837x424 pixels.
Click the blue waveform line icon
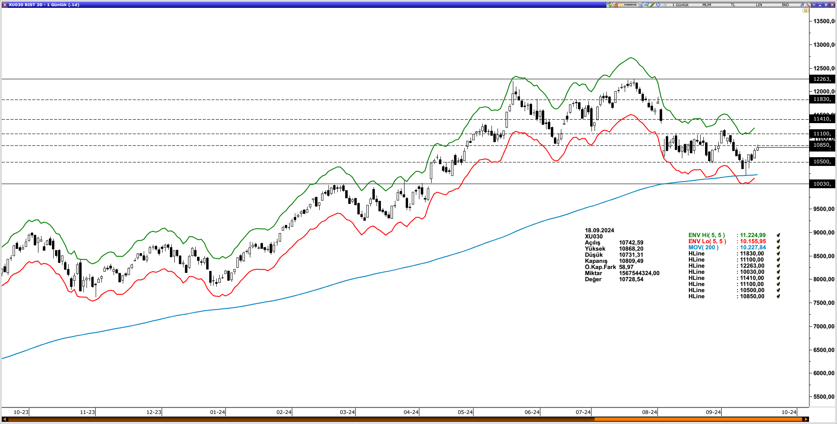click(664, 5)
